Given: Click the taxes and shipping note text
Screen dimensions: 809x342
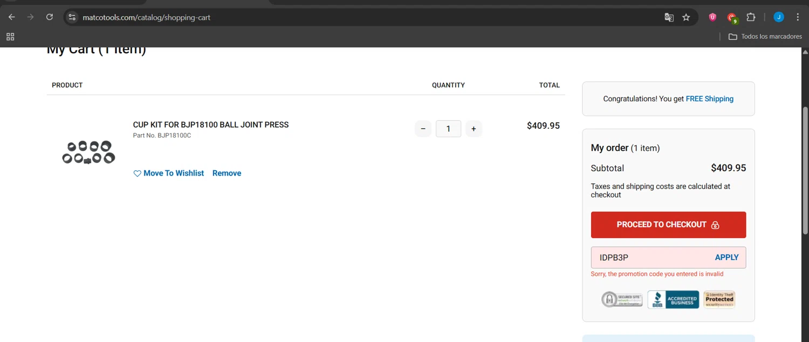Looking at the screenshot, I should tap(660, 191).
